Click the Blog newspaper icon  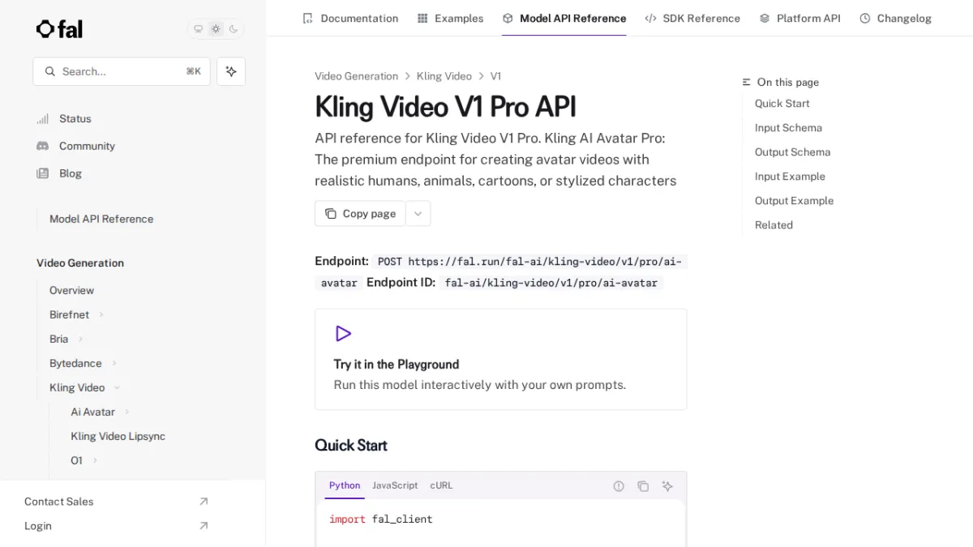pyautogui.click(x=43, y=173)
